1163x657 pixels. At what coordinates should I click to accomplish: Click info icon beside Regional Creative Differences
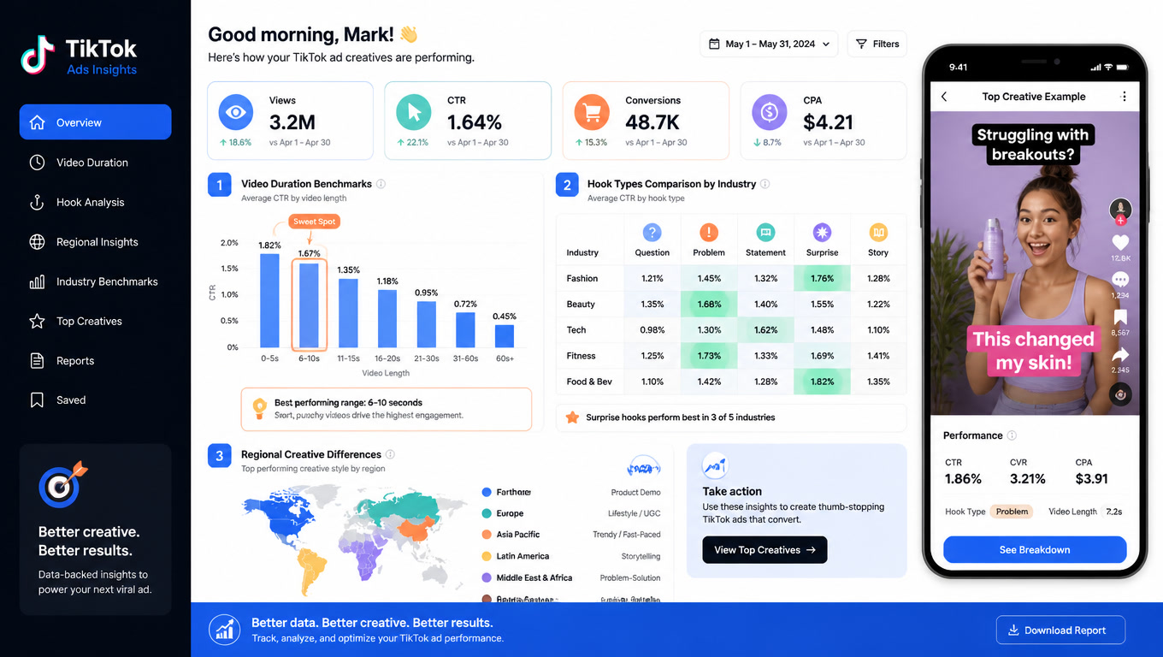pyautogui.click(x=390, y=454)
